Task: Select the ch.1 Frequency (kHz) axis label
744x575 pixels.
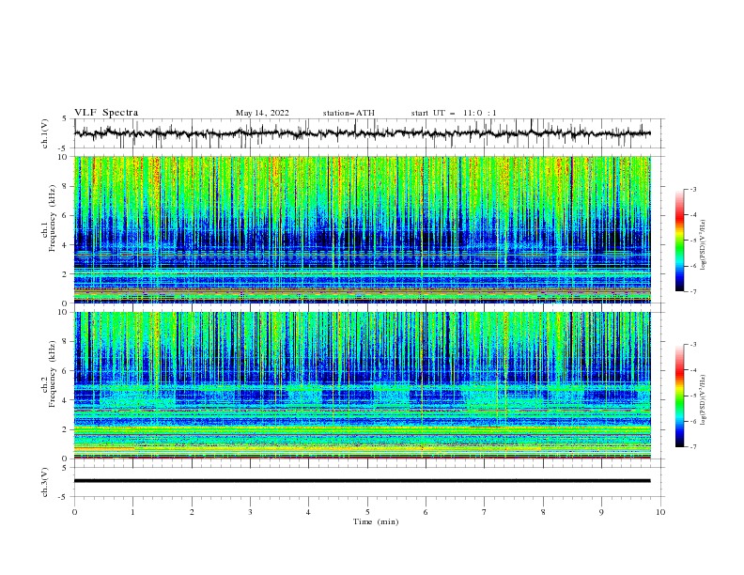Action: point(50,218)
